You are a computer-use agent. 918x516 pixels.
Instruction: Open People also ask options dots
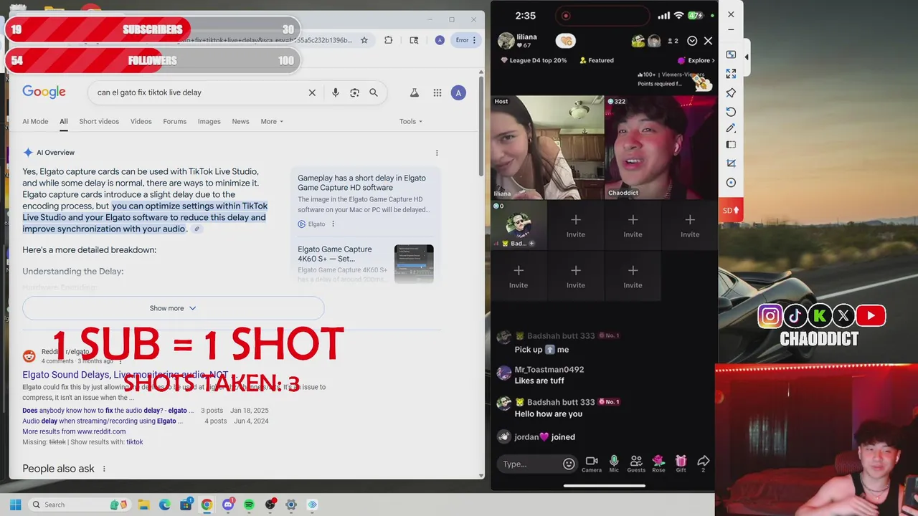104,469
